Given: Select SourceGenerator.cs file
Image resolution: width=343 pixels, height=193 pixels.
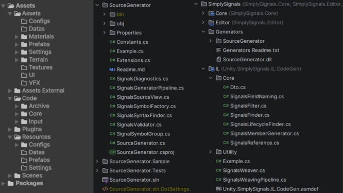Looking at the screenshot, I should tap(141, 143).
